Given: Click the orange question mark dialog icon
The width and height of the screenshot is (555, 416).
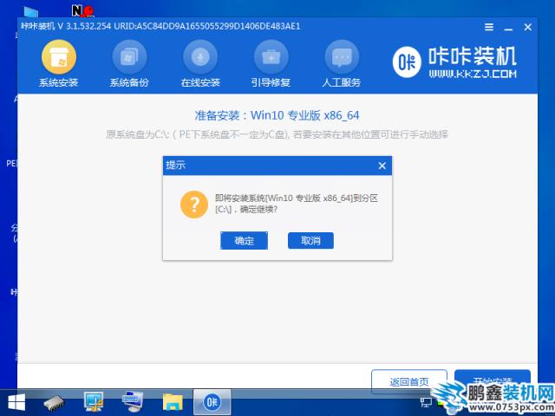Looking at the screenshot, I should tap(193, 205).
